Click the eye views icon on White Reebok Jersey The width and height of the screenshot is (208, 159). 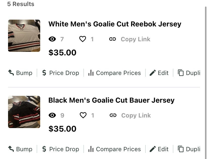52,39
